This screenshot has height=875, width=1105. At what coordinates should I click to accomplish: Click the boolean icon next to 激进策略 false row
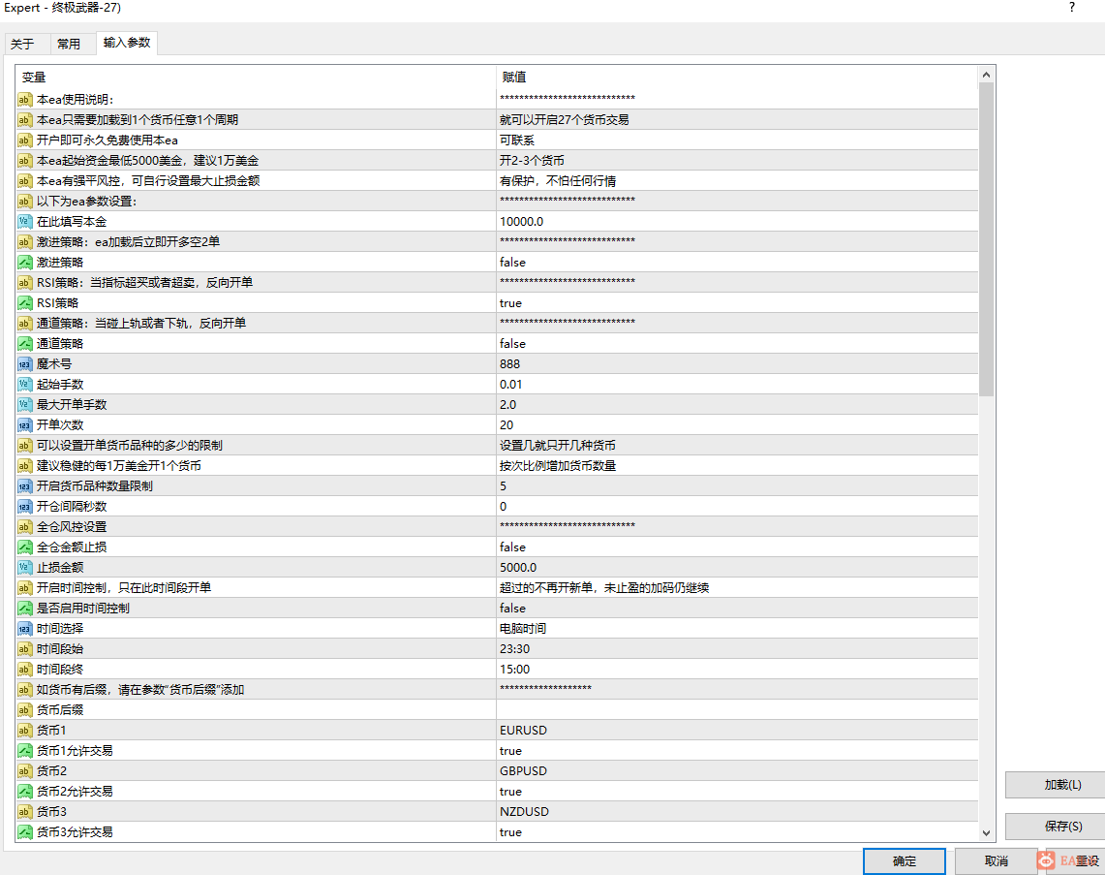[x=24, y=263]
